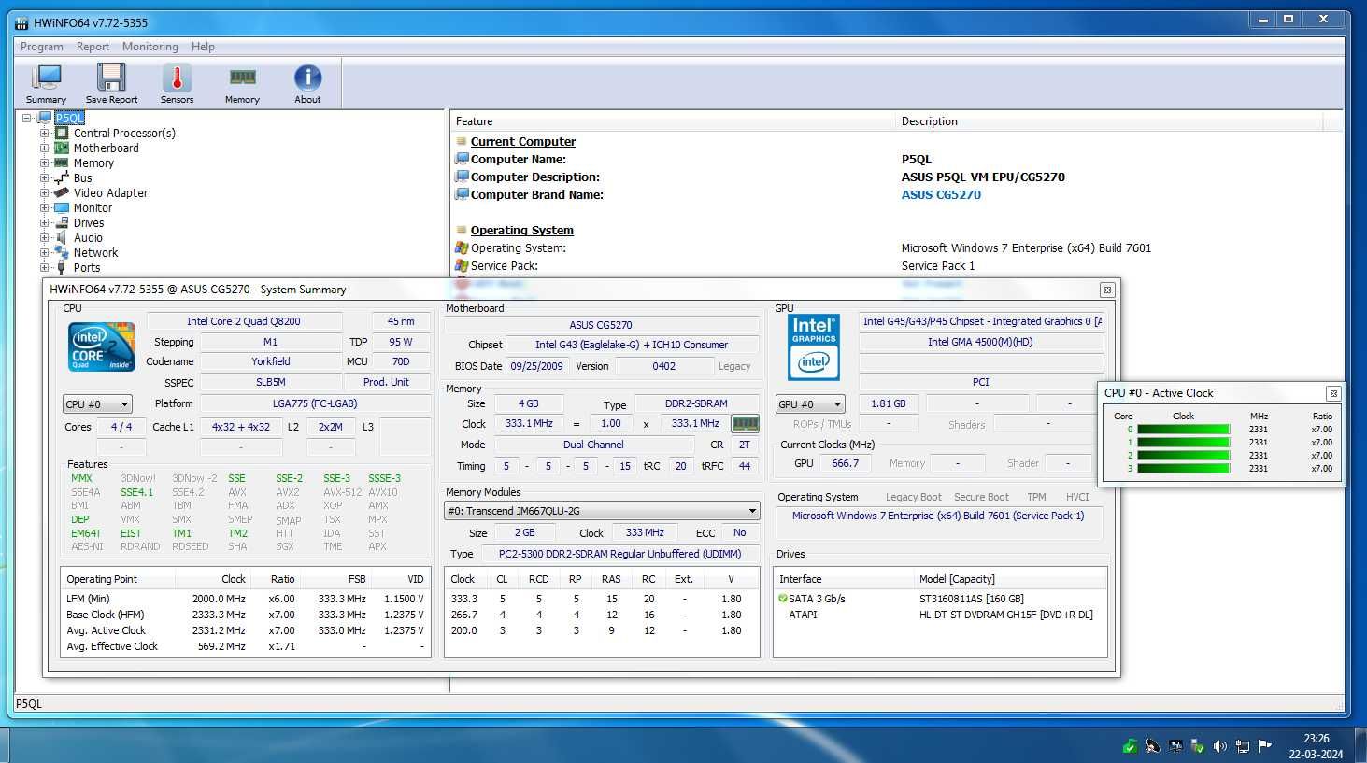
Task: Click the Operating System section heading
Action: tap(522, 231)
